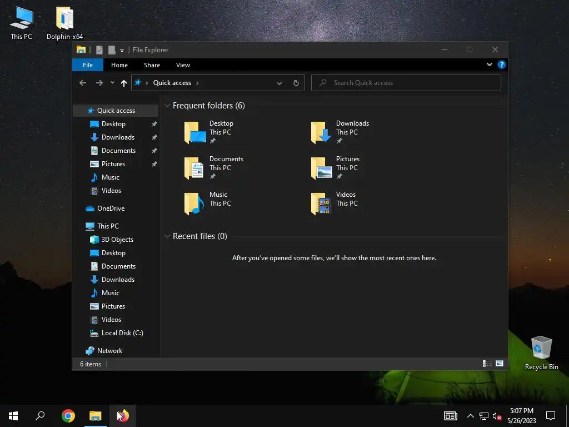Screen dimensions: 569x427
Task: Open the address bar history dropdown
Action: click(279, 83)
